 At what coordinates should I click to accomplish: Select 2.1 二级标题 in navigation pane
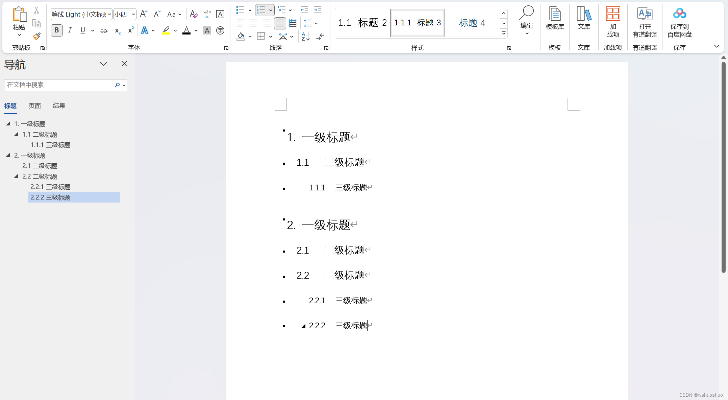(40, 166)
